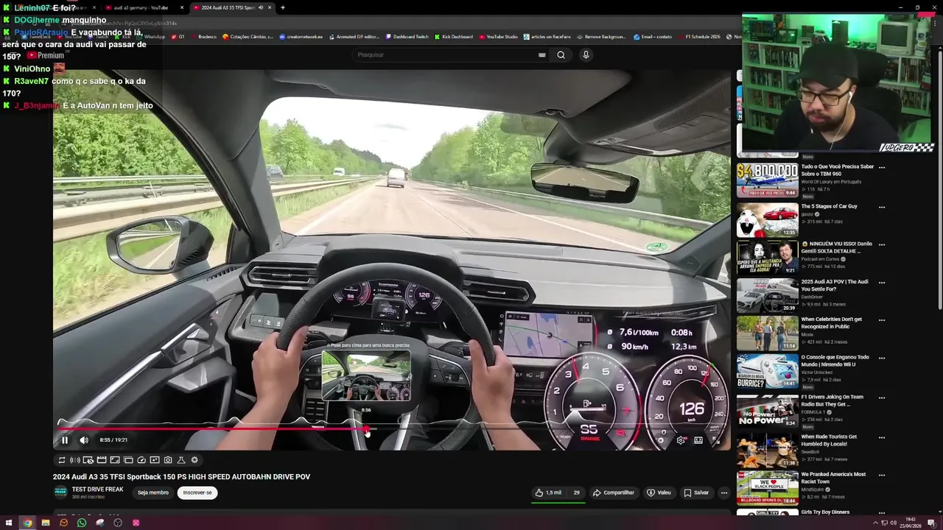The image size is (943, 530).
Task: Open the articles on RaceFans bookmark
Action: [547, 37]
